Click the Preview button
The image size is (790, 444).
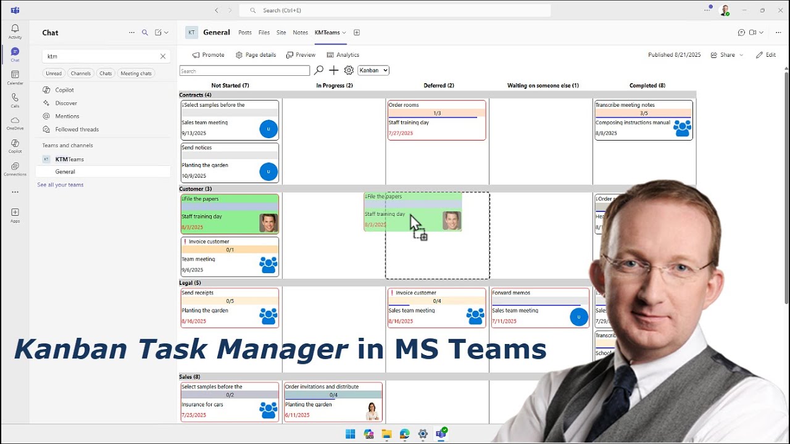coord(301,55)
